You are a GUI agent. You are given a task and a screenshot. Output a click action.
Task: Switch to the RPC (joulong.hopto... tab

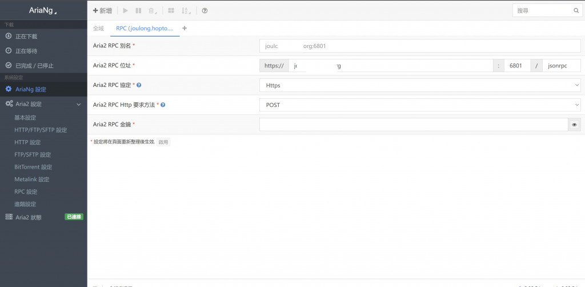145,29
